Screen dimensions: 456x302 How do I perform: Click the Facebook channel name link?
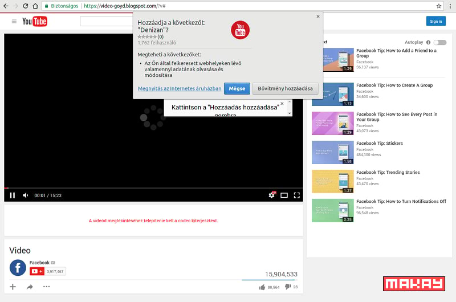[39, 263]
